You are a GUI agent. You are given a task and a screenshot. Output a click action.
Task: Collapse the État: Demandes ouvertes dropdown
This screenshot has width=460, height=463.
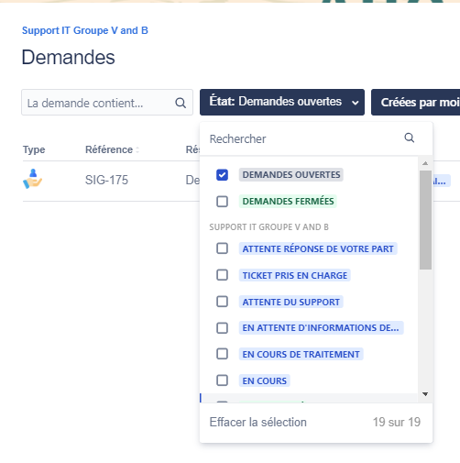click(282, 102)
